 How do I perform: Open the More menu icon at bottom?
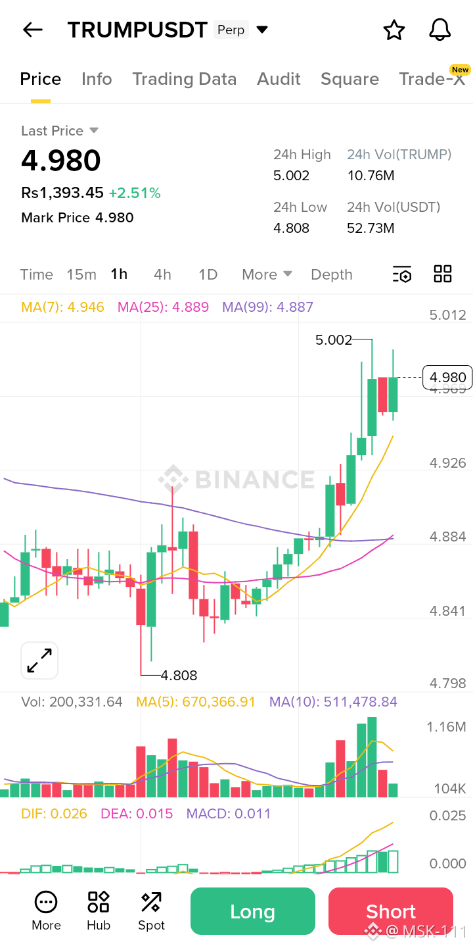(46, 911)
